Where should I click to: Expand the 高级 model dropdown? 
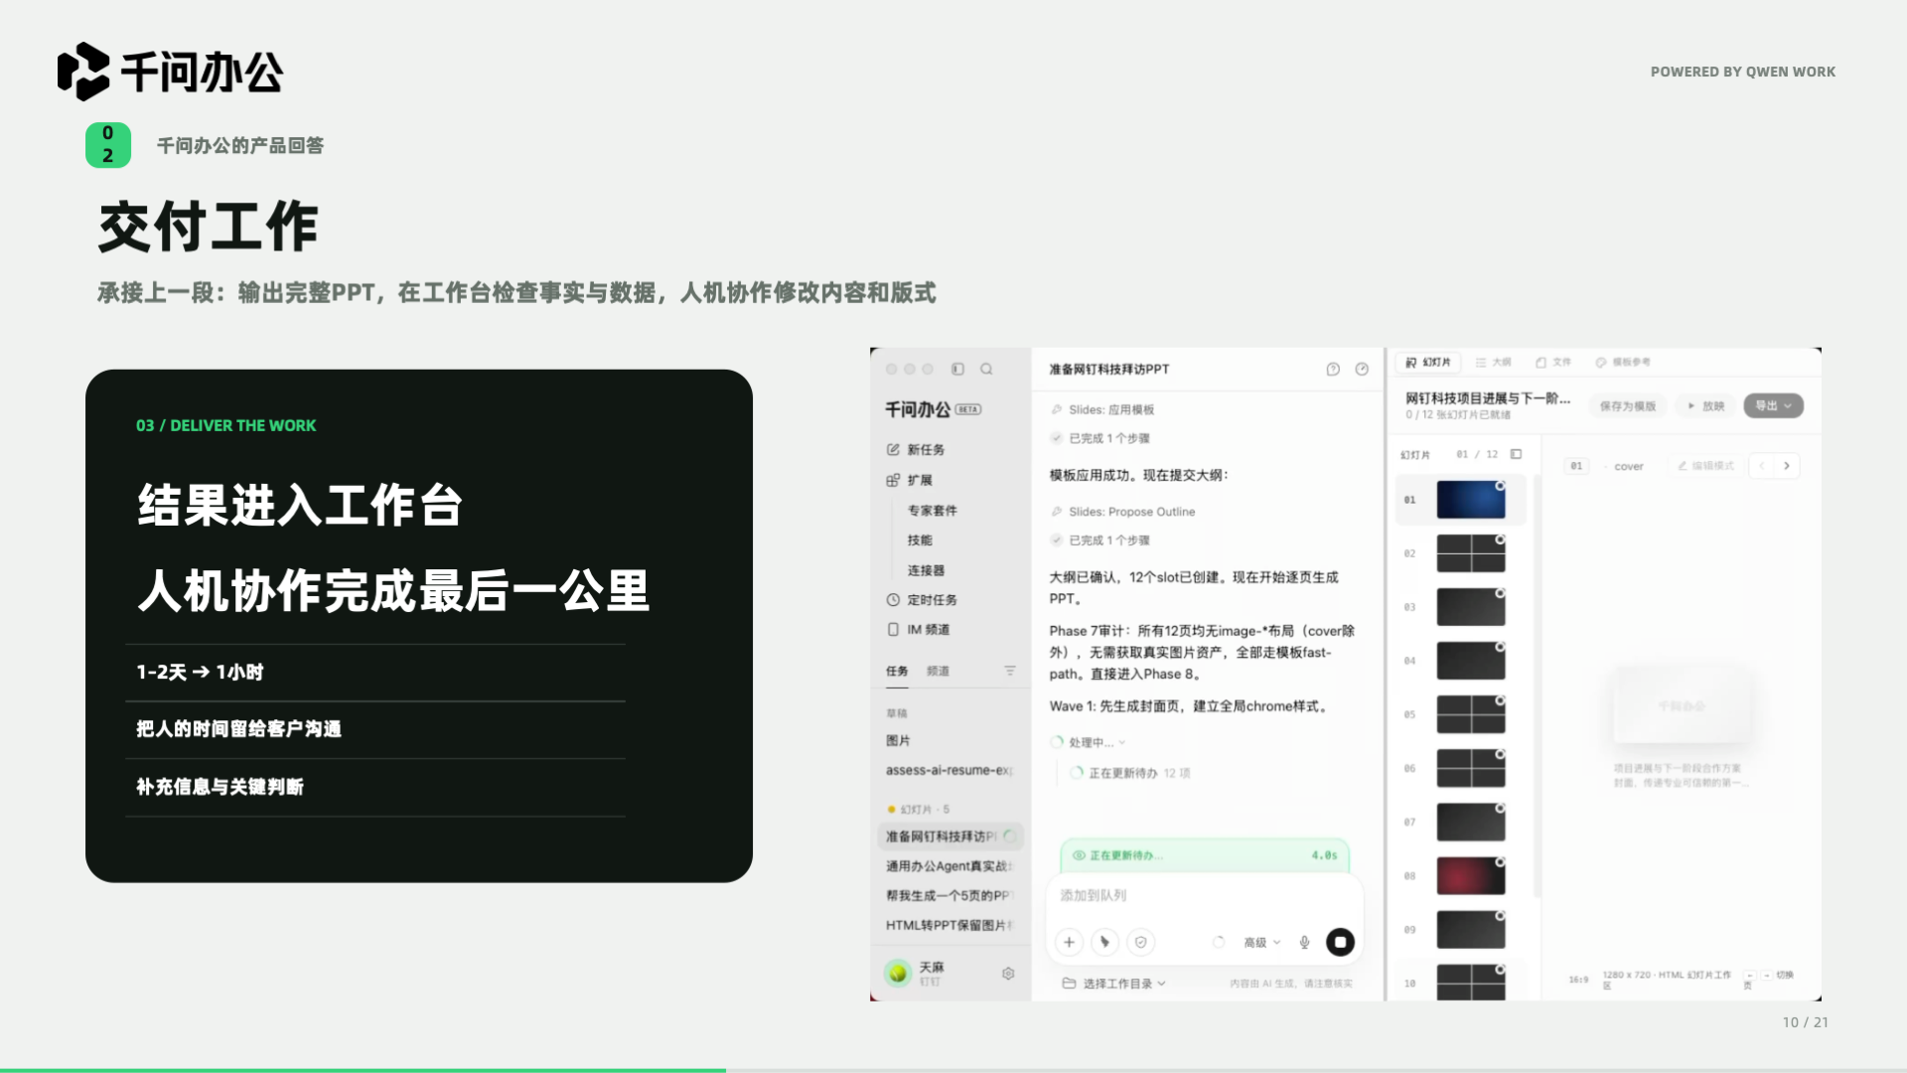coord(1262,942)
